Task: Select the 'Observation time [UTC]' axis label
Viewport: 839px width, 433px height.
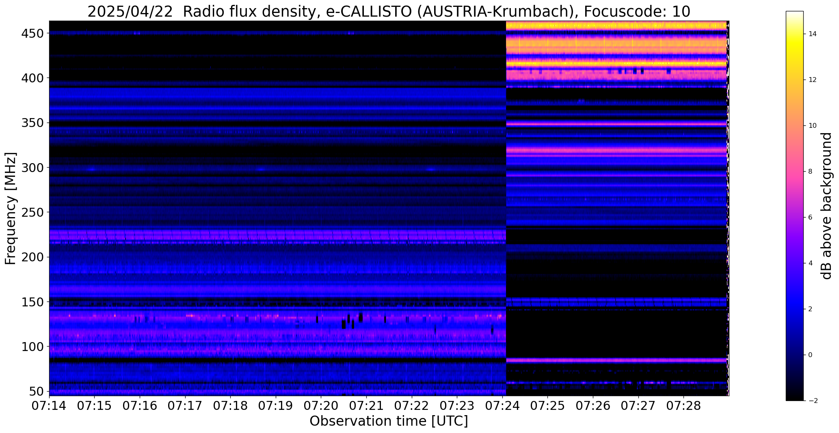Action: (389, 421)
